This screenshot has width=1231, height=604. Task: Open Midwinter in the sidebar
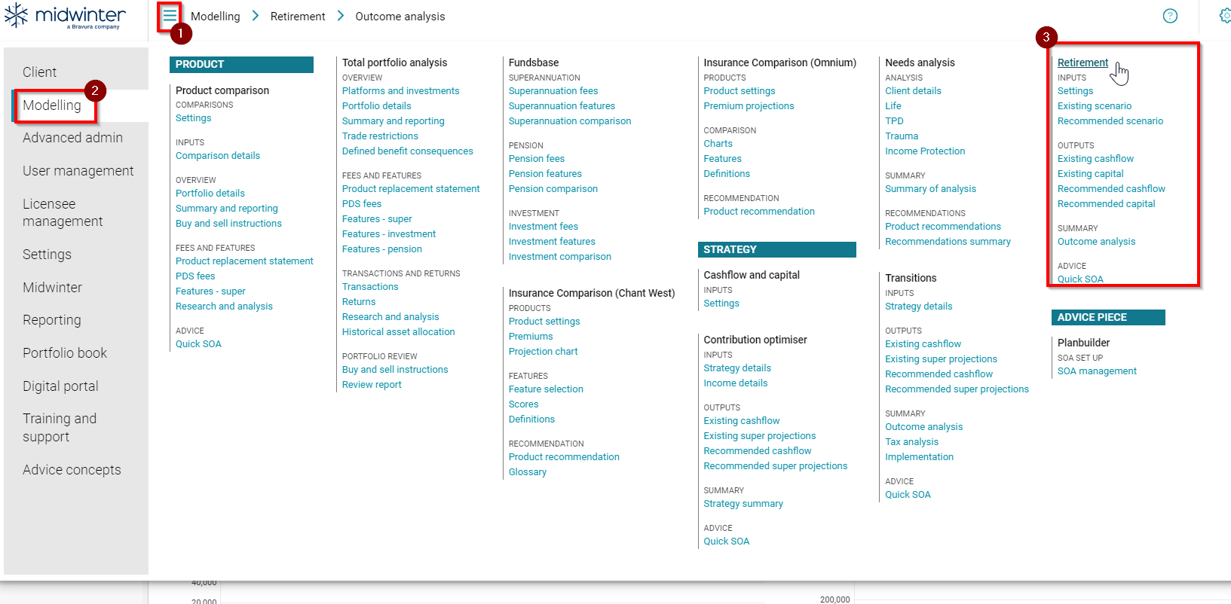[x=52, y=288]
